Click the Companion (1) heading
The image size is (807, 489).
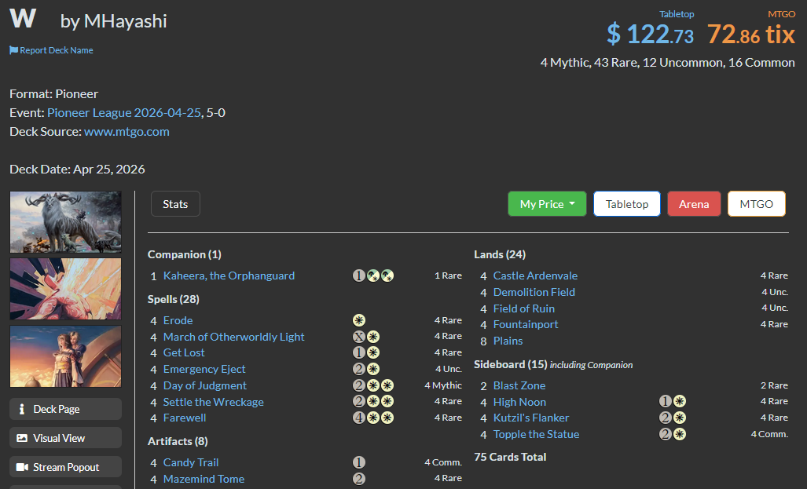coord(184,254)
